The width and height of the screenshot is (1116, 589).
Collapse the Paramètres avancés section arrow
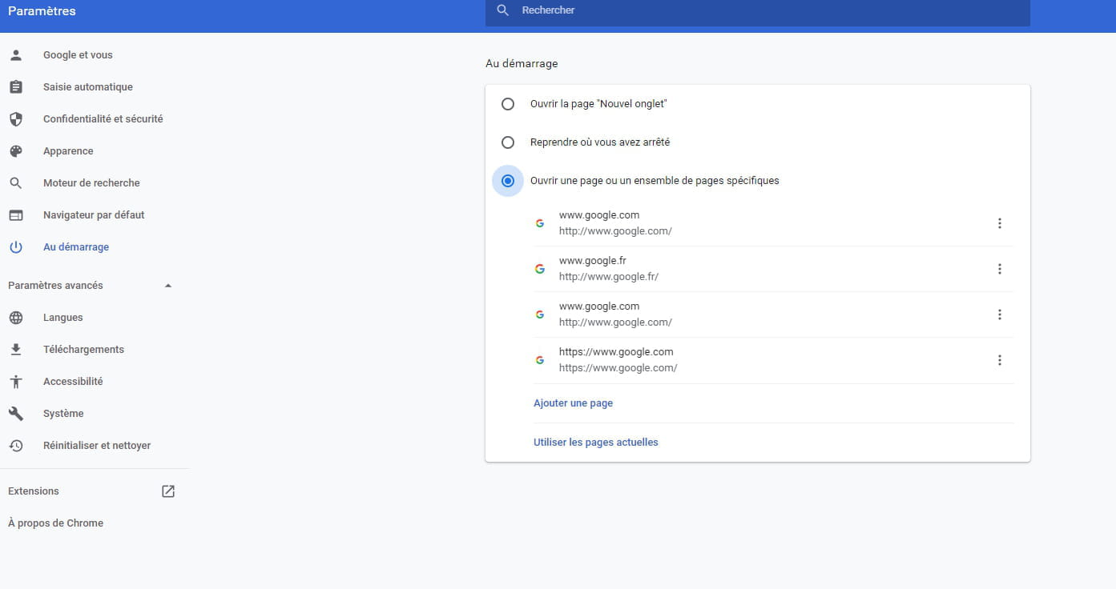tap(168, 286)
